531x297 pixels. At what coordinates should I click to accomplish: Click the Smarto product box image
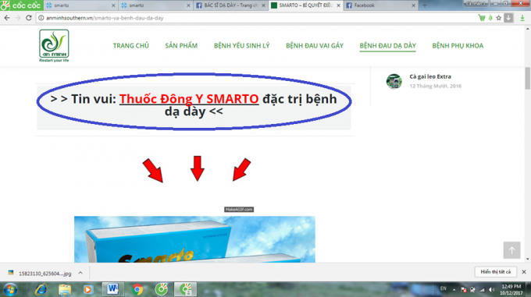[194, 239]
